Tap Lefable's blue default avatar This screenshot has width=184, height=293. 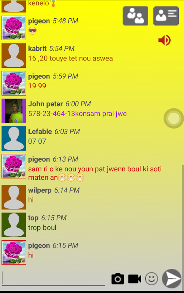pyautogui.click(x=14, y=138)
